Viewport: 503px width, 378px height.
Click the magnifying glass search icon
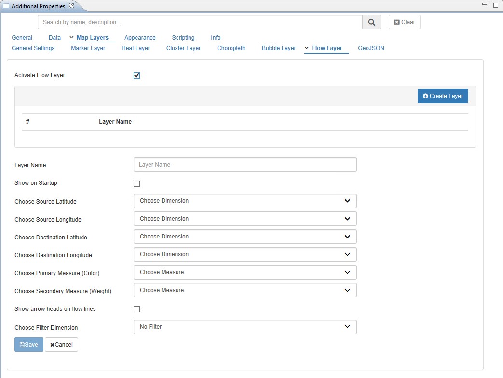click(371, 22)
